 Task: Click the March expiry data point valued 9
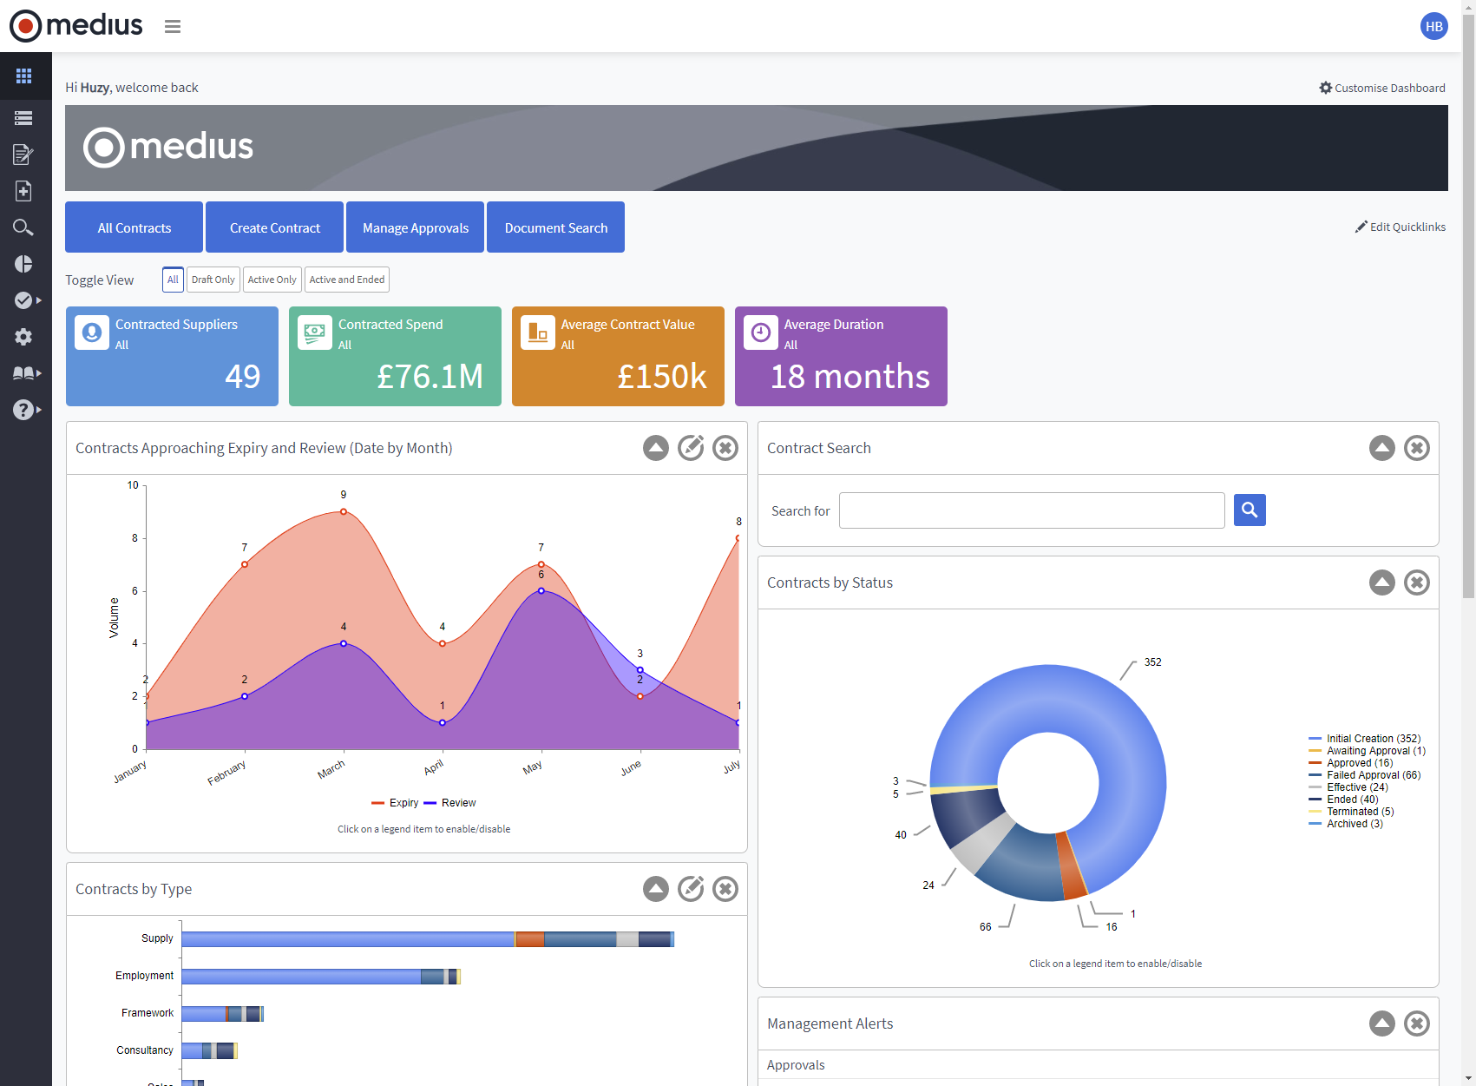[x=344, y=511]
